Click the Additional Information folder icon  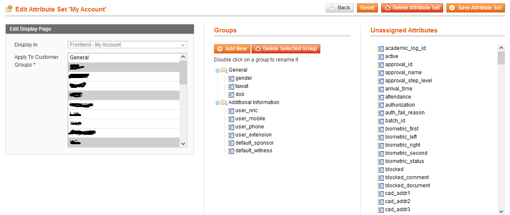tap(224, 103)
